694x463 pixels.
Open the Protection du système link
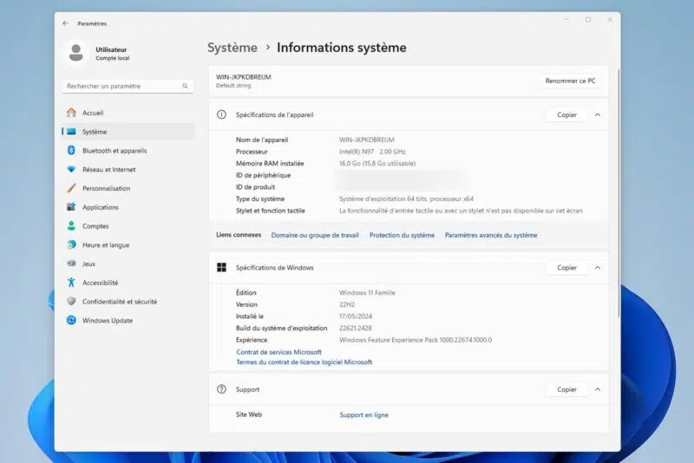click(x=402, y=235)
